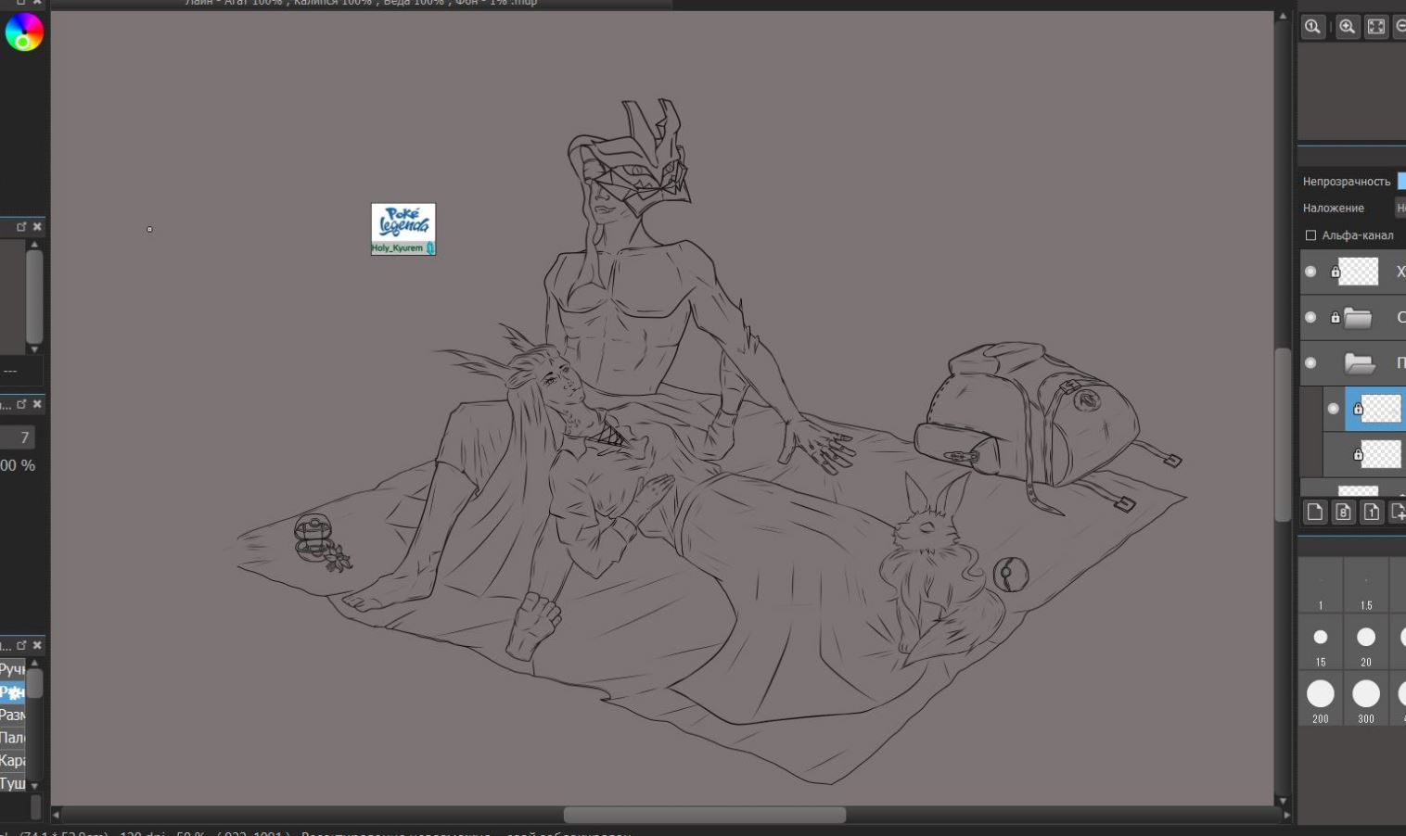Screen dimensions: 1406x836
Task: Reset navigator zoom to 100%
Action: [x=1312, y=27]
